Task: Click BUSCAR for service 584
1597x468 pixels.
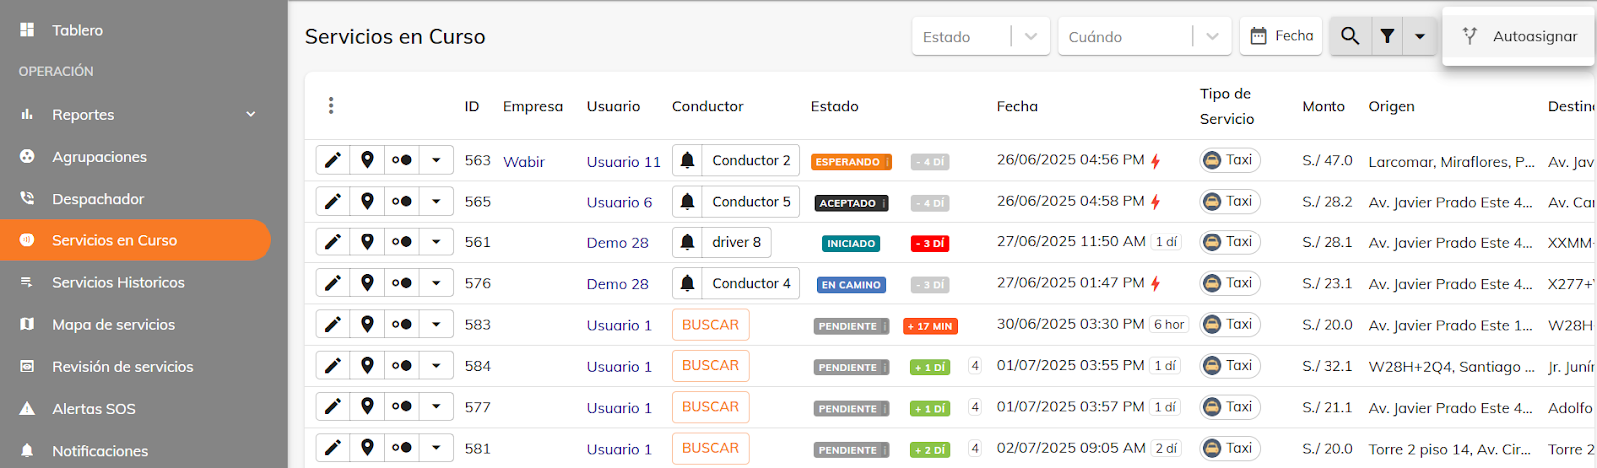Action: (710, 366)
